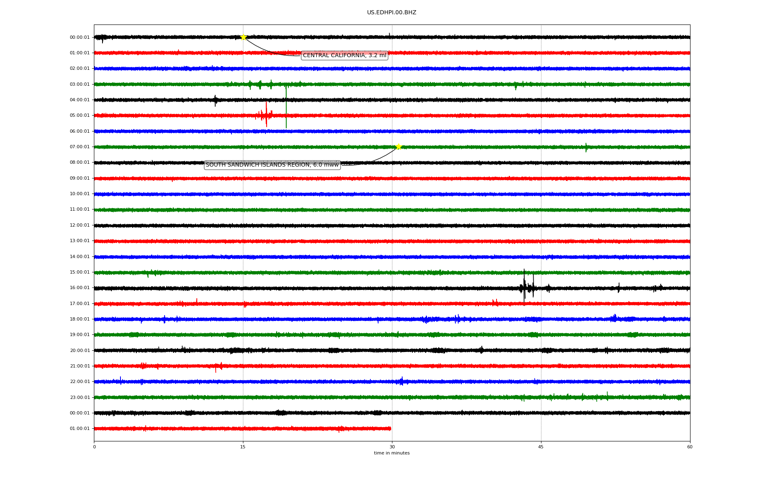The image size is (784, 490).
Task: Click the 18:00:01 time label
Action: pyautogui.click(x=80, y=319)
